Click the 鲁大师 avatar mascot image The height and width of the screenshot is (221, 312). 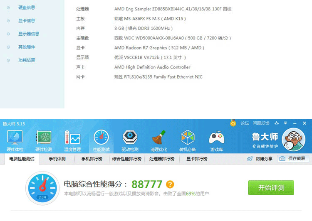pyautogui.click(x=294, y=140)
